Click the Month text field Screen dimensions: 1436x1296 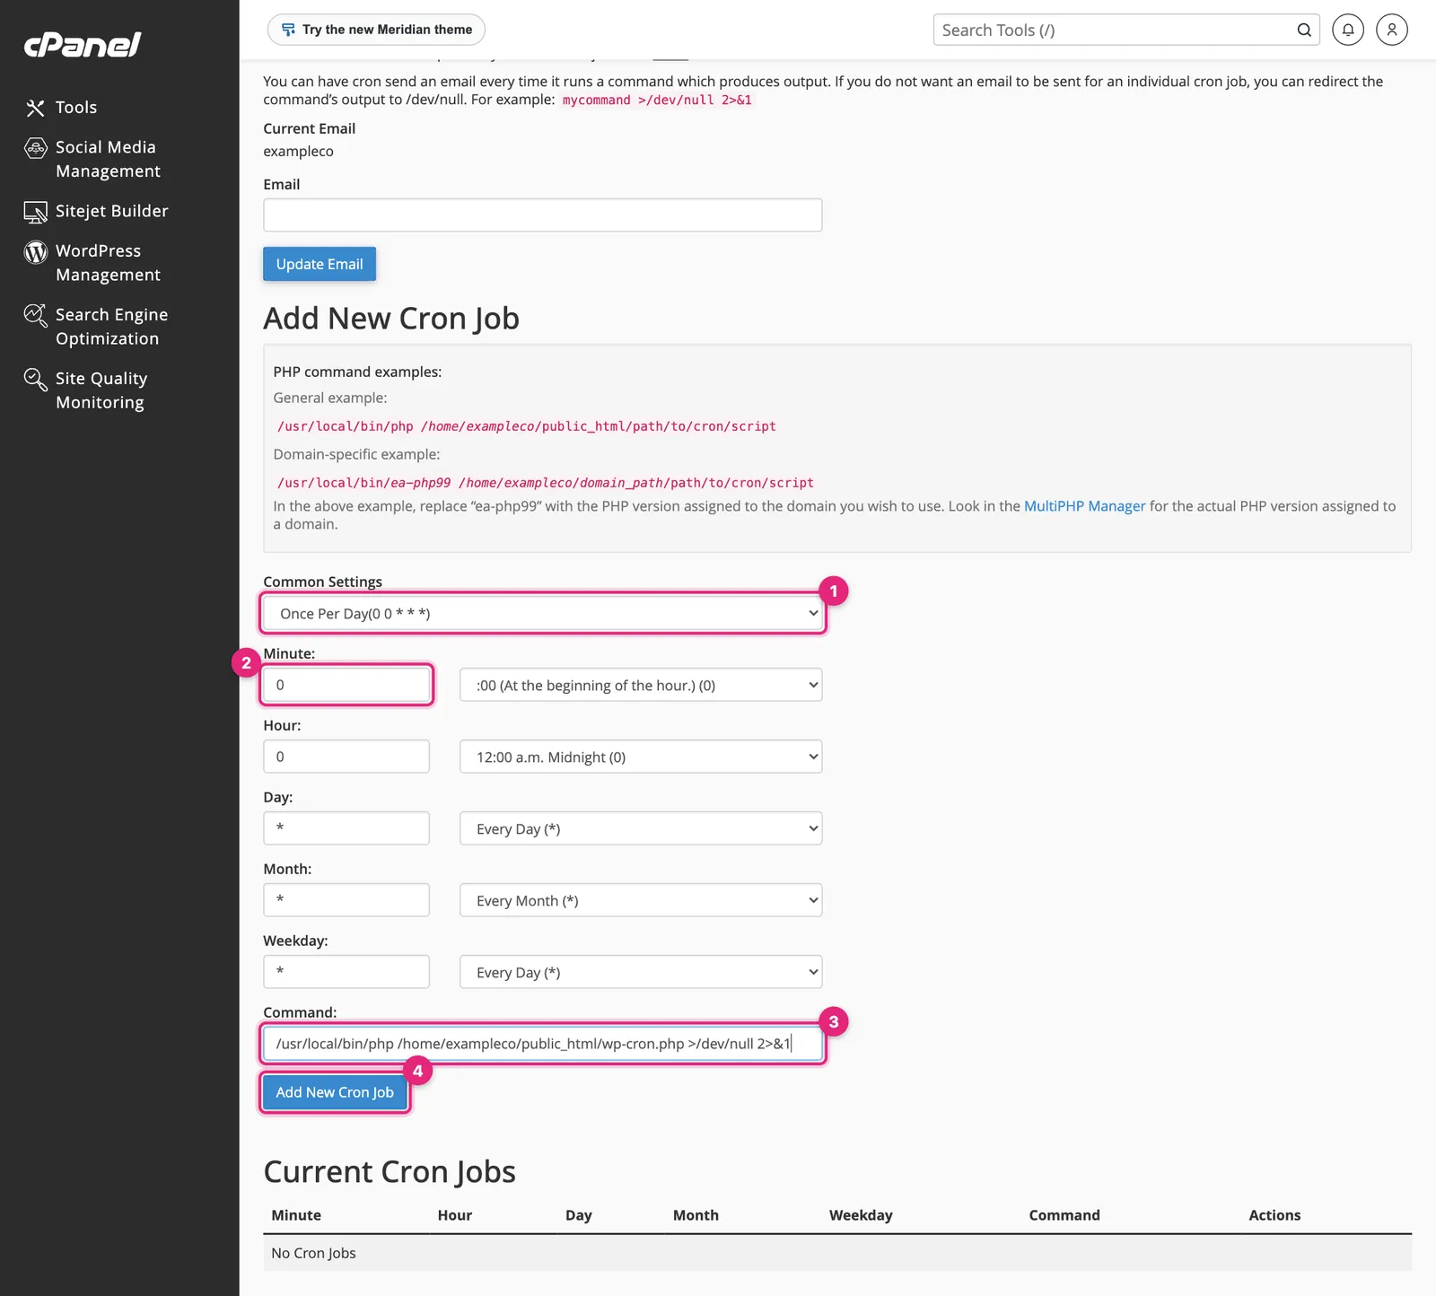tap(346, 900)
